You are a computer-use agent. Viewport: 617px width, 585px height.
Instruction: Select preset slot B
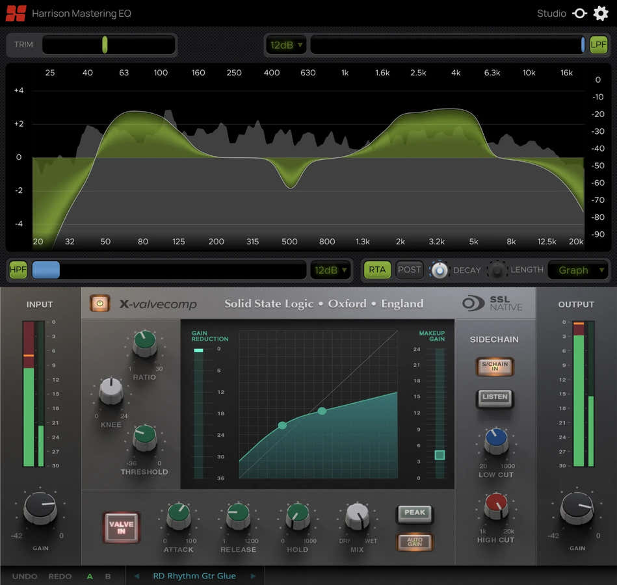(108, 577)
